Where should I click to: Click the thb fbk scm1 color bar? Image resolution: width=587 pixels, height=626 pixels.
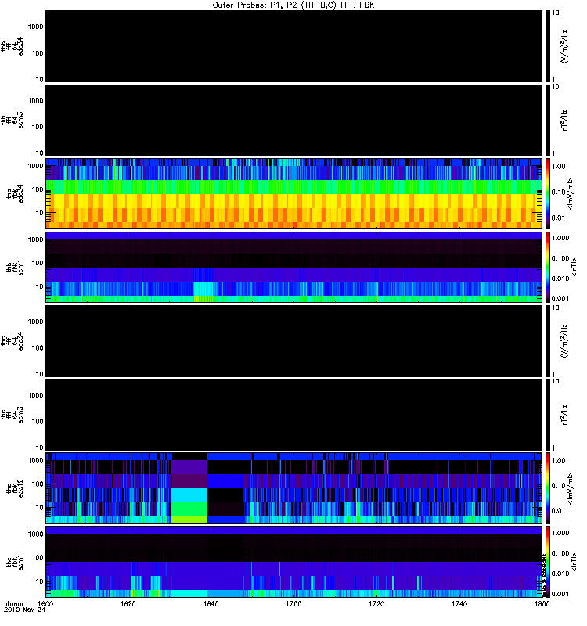[x=548, y=267]
